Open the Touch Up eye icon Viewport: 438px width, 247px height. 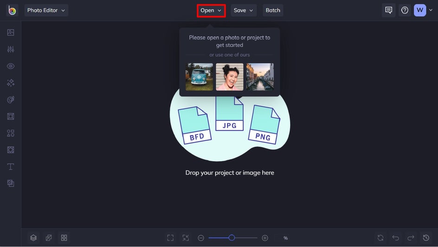pos(11,66)
